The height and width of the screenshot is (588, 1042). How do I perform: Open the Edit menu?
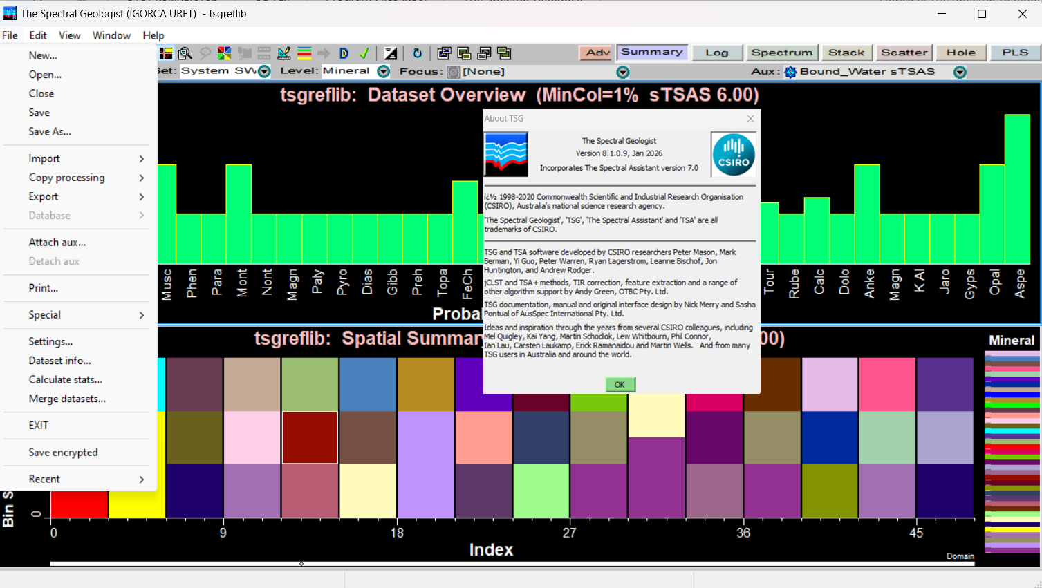click(38, 35)
